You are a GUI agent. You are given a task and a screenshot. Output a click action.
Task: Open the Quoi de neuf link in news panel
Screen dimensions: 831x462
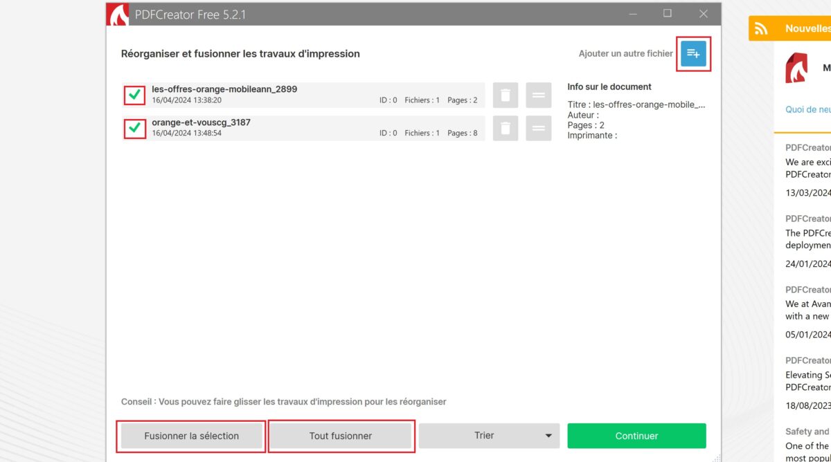tap(808, 109)
